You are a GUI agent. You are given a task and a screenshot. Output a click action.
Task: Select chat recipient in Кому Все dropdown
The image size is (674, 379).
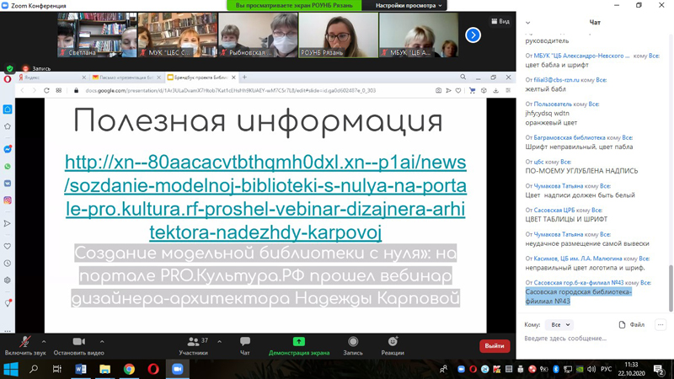click(559, 324)
